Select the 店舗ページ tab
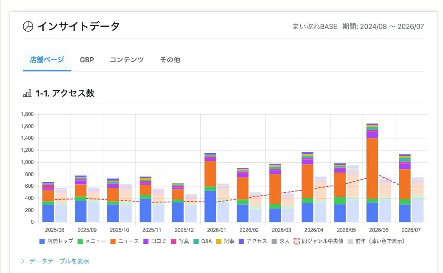 click(x=47, y=60)
